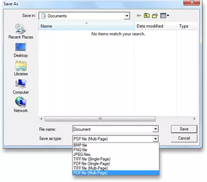Sort by the Date modified column

[x=156, y=26]
